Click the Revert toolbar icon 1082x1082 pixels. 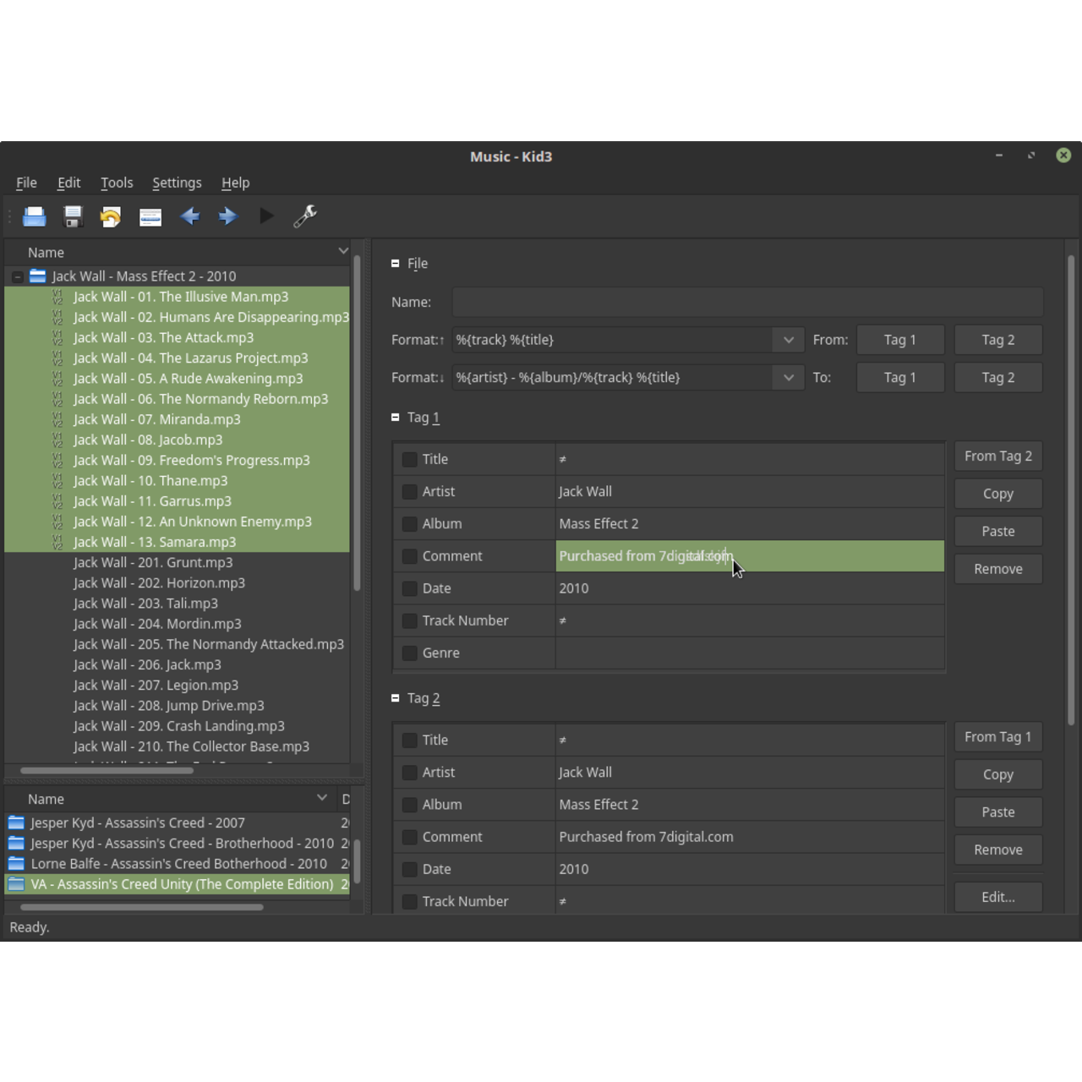pos(111,216)
